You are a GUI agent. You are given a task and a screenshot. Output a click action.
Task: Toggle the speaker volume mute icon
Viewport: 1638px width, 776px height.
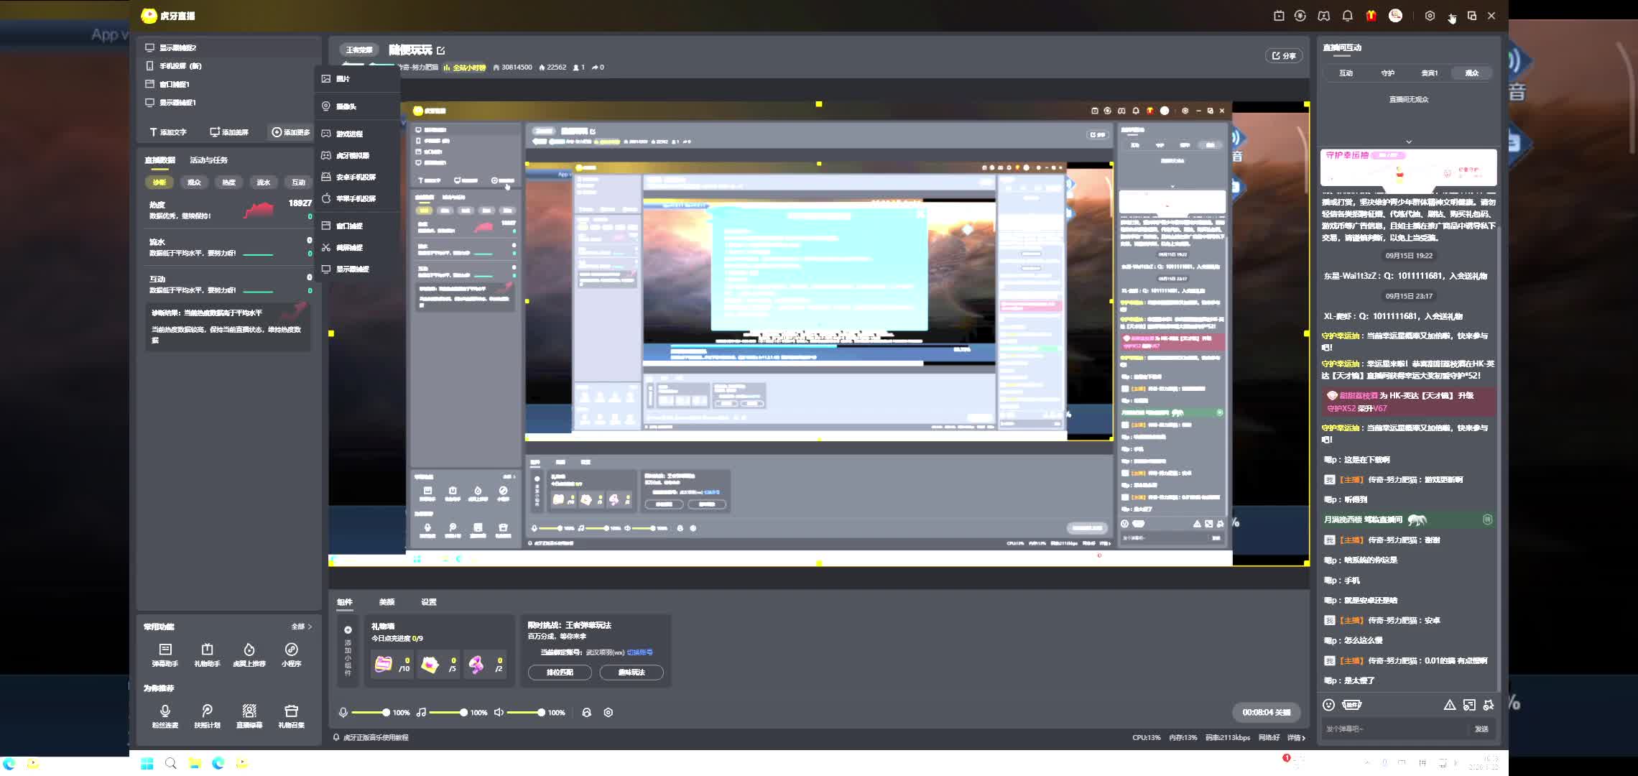coord(499,712)
